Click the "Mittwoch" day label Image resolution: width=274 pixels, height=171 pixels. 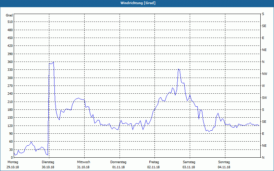[x=84, y=162]
